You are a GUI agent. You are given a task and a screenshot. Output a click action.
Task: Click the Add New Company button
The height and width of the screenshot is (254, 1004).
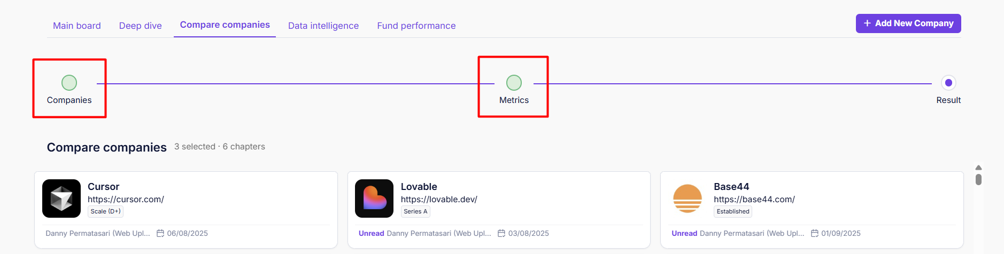[908, 23]
